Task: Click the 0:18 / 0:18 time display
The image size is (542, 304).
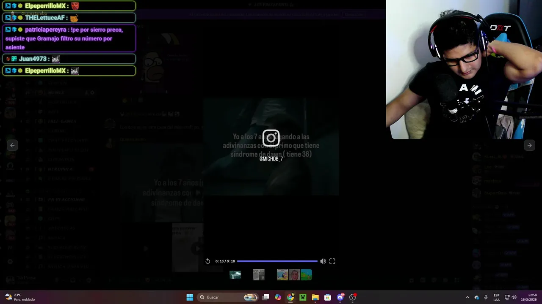Action: [x=225, y=261]
